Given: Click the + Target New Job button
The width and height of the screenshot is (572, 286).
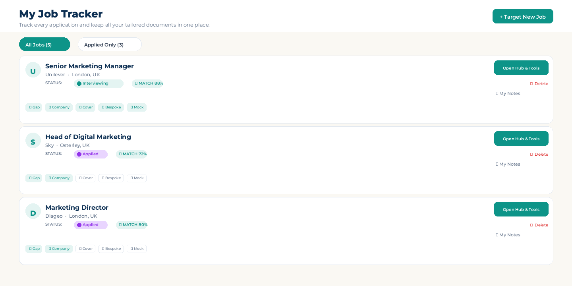Looking at the screenshot, I should click(523, 16).
